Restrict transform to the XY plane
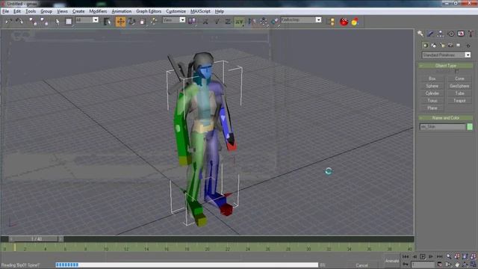478x269 pixels. (x=239, y=22)
